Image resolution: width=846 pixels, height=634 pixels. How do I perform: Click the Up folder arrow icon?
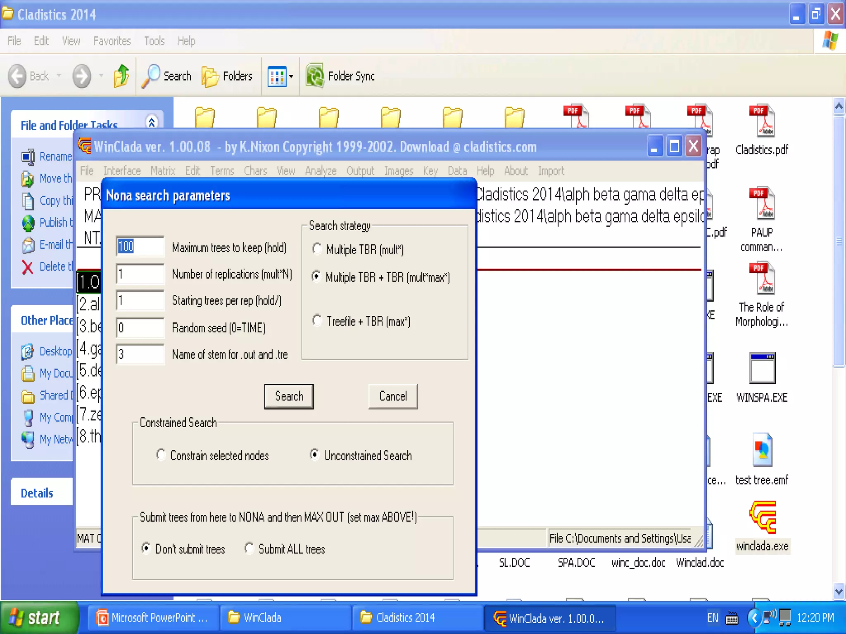pos(121,76)
